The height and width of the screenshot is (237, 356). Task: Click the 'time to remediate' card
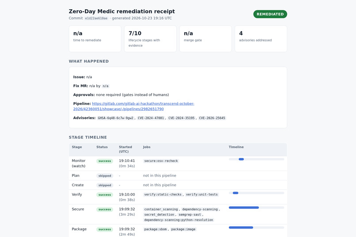coord(95,39)
